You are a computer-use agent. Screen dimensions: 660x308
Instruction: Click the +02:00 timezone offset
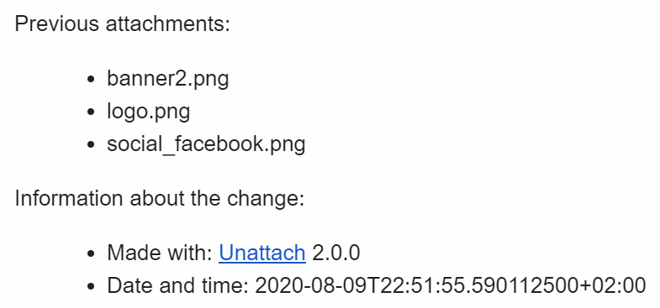coord(612,285)
